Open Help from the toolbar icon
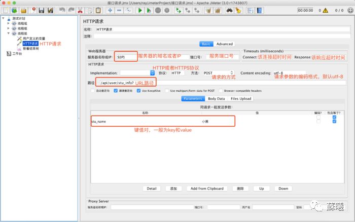This screenshot has height=222, width=355. coord(259,11)
